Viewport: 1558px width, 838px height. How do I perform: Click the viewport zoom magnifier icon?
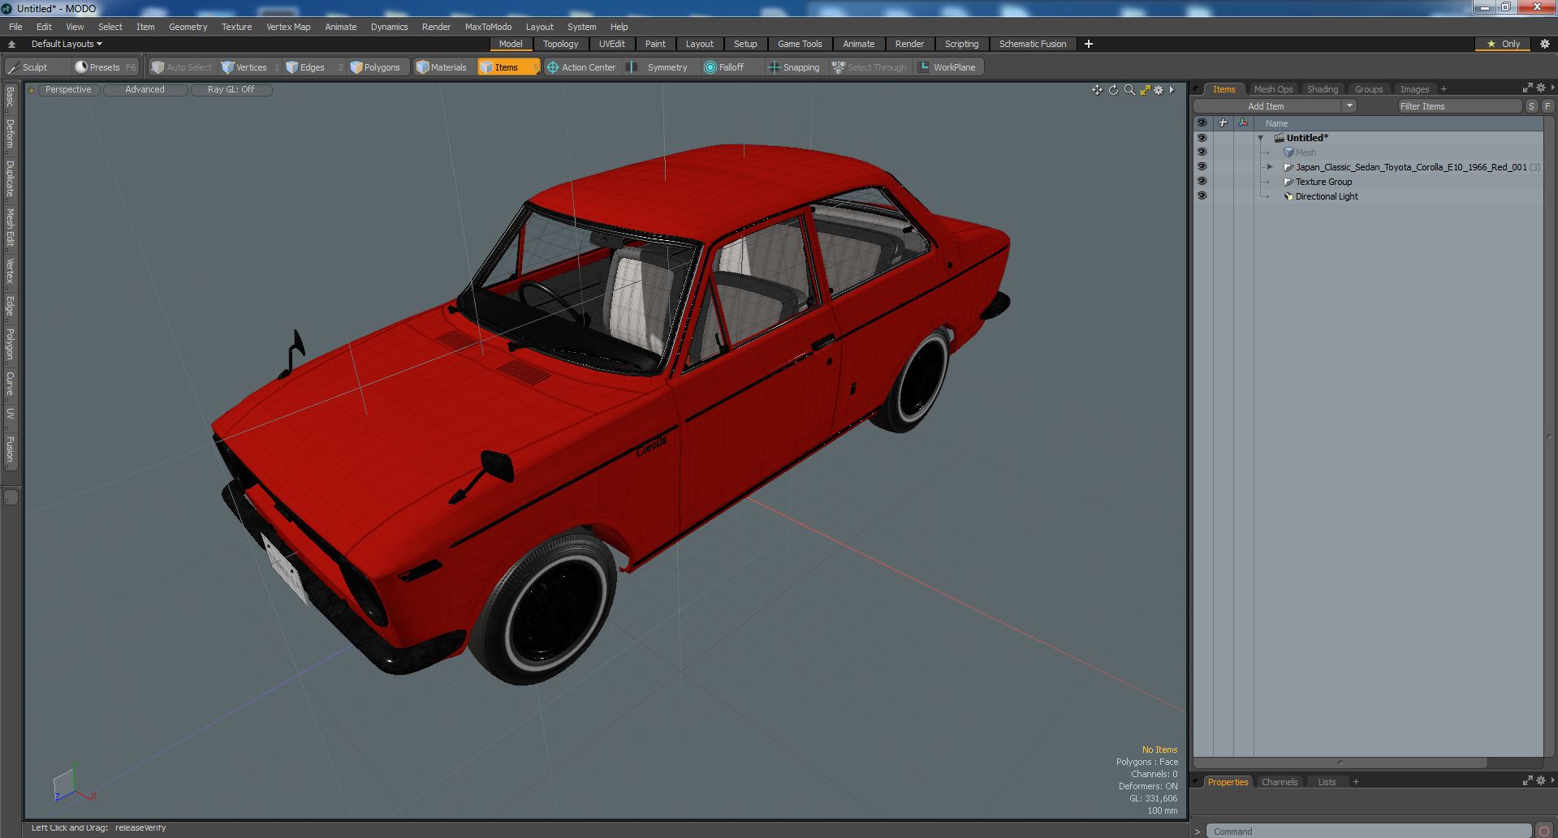coord(1129,90)
